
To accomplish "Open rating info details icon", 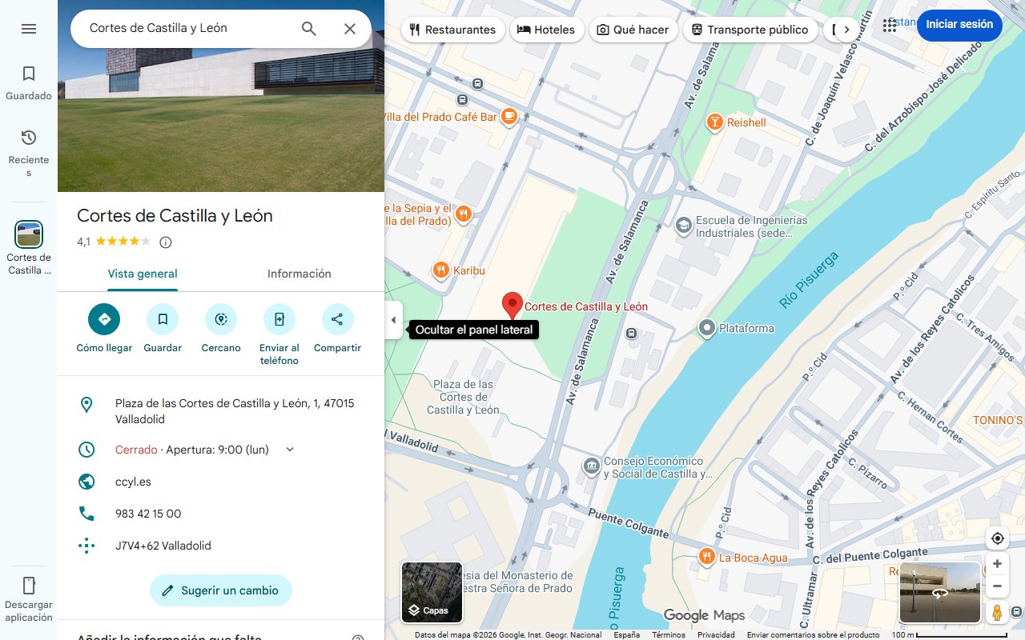I will [166, 242].
